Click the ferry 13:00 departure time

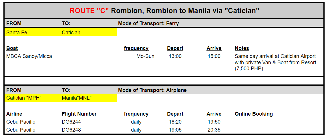(175, 56)
